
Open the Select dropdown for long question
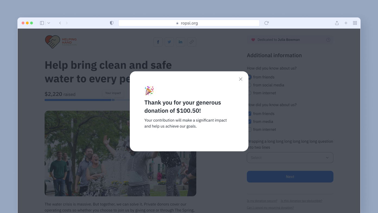click(x=290, y=158)
